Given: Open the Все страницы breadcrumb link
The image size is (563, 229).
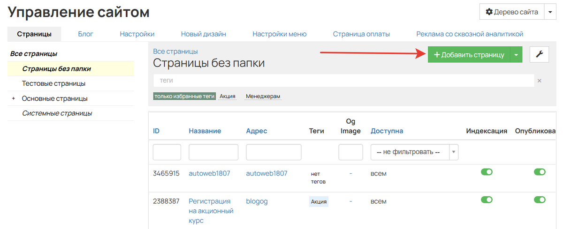Looking at the screenshot, I should (x=175, y=51).
